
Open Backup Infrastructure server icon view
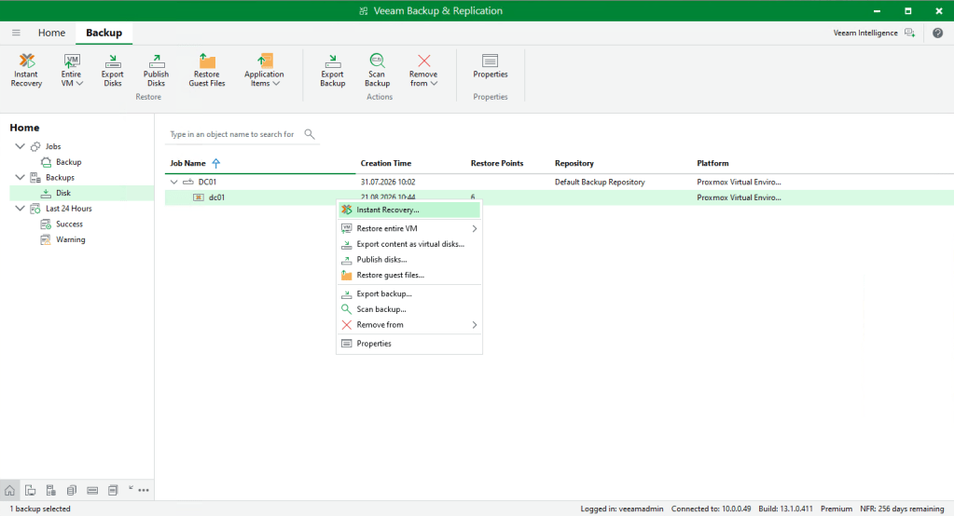51,491
